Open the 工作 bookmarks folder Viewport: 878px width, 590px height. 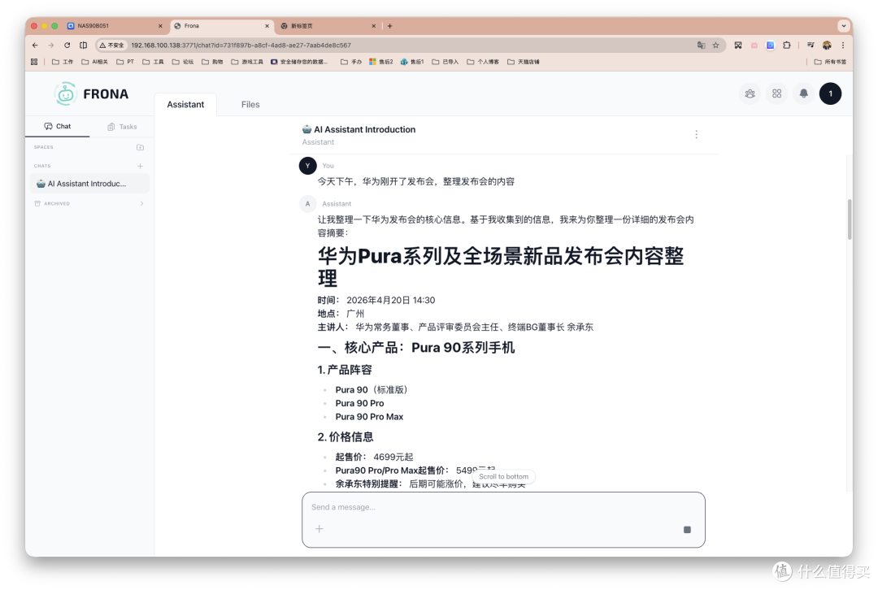point(63,62)
